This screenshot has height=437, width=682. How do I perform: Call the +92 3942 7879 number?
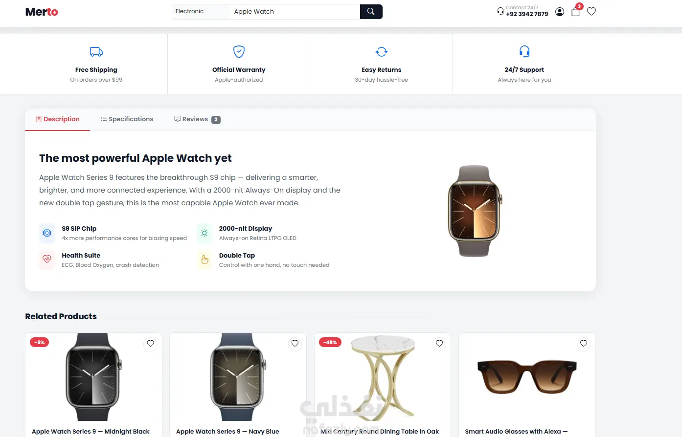527,14
